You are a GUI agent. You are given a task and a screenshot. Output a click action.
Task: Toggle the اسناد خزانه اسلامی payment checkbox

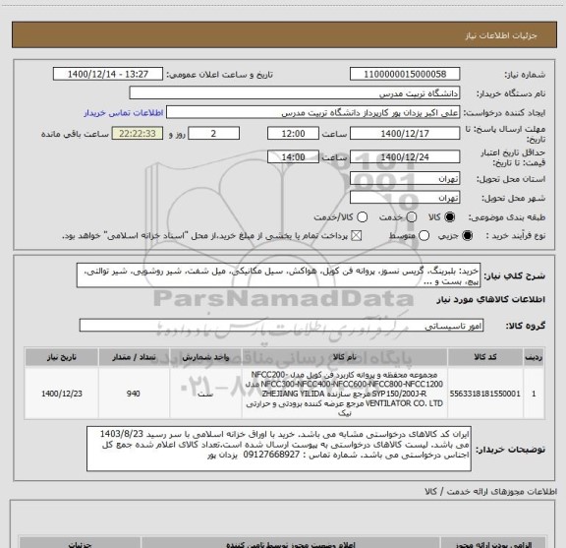tap(357, 236)
